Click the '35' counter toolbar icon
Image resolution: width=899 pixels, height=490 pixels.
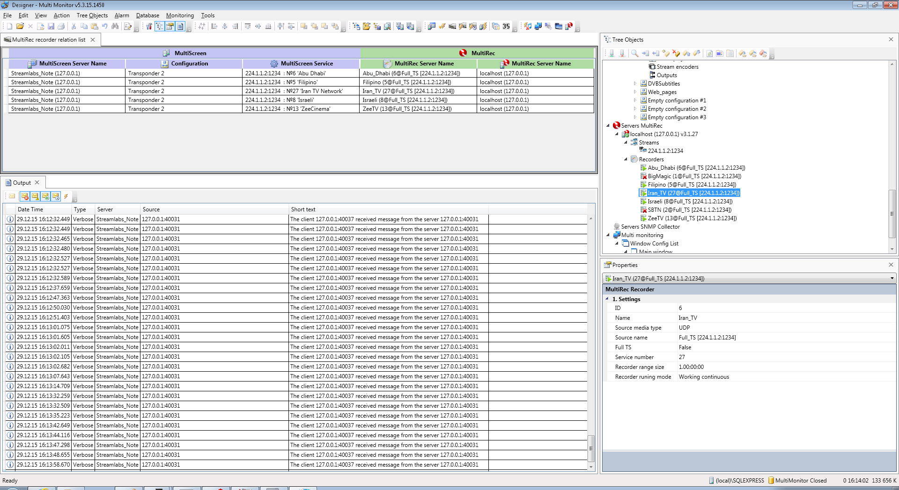tap(506, 27)
